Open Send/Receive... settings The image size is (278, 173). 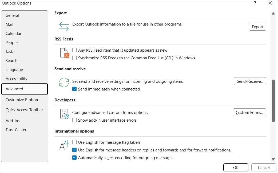(250, 81)
